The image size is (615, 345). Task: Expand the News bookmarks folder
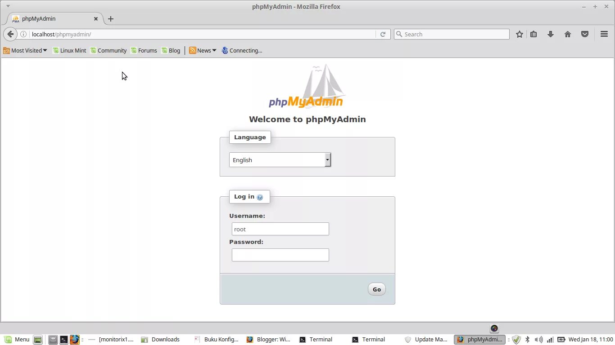click(x=203, y=50)
